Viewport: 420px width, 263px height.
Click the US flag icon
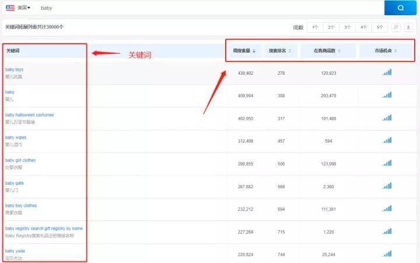pos(10,8)
